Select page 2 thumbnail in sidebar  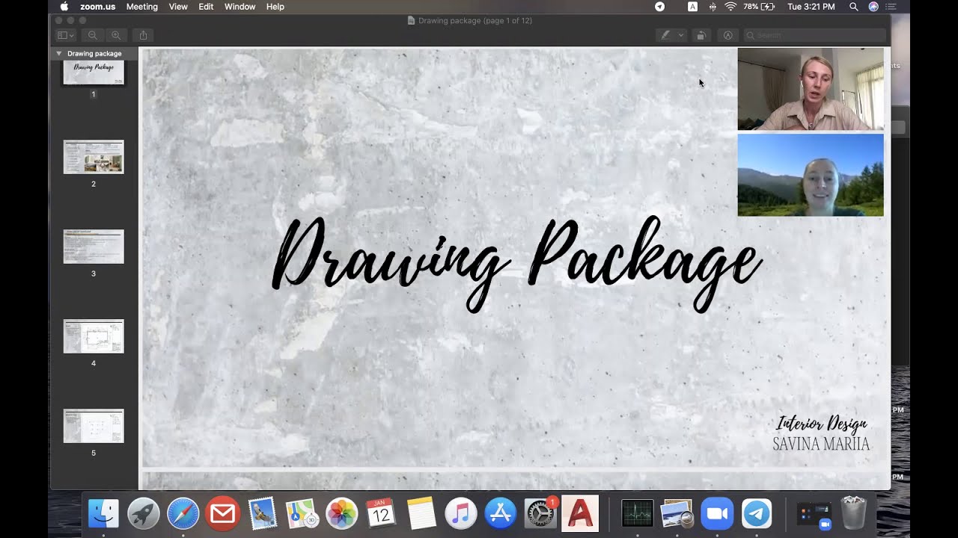pyautogui.click(x=94, y=157)
